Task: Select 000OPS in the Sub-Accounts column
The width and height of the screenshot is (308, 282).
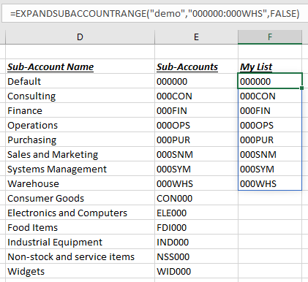Action: coord(196,125)
